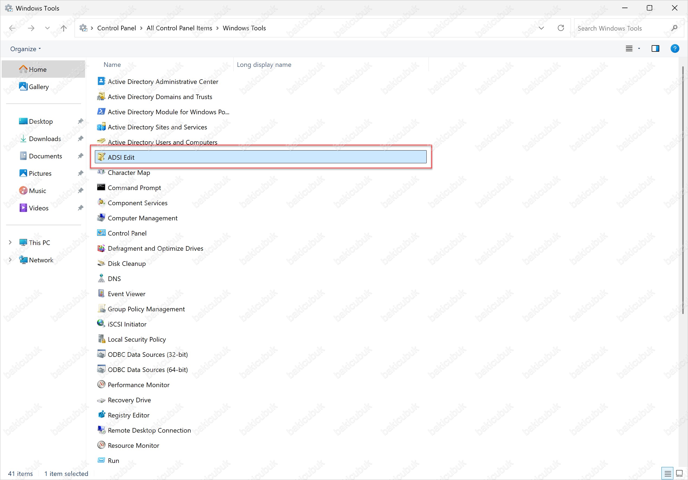Select the Performance Monitor icon
688x480 pixels.
click(101, 384)
